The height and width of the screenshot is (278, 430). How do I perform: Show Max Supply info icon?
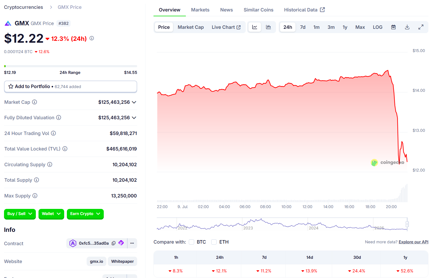[35, 196]
